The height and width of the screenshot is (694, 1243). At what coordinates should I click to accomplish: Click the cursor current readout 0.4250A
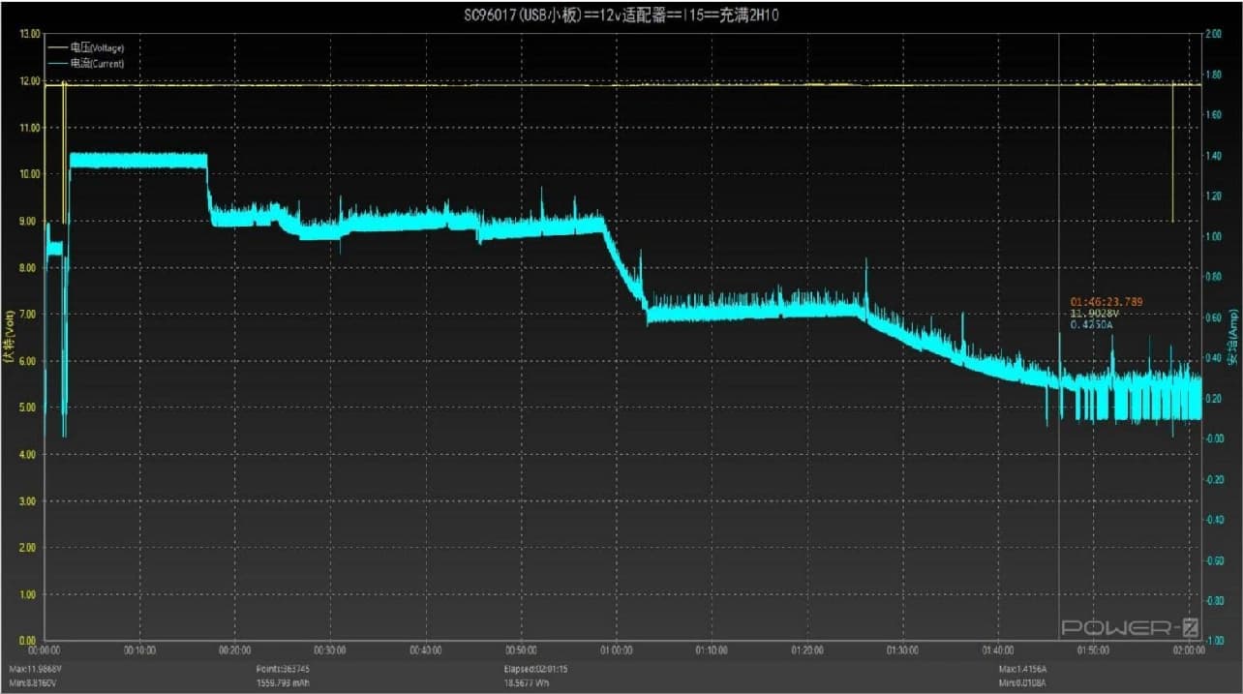click(x=1092, y=324)
